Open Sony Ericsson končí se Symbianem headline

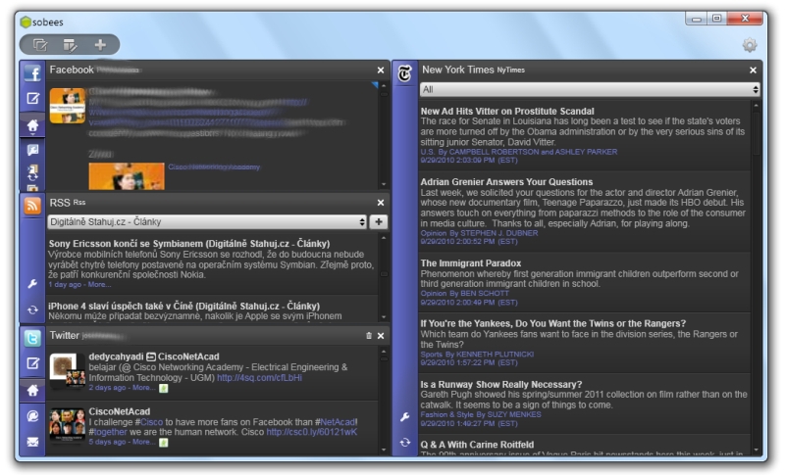coord(189,244)
